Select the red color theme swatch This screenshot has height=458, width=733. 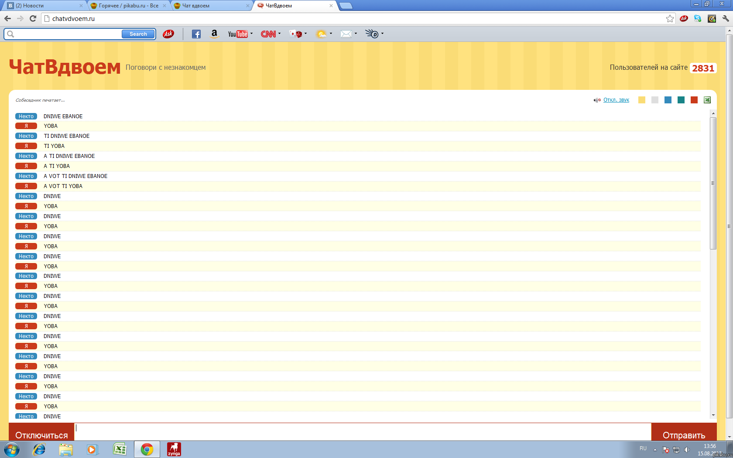(x=694, y=100)
